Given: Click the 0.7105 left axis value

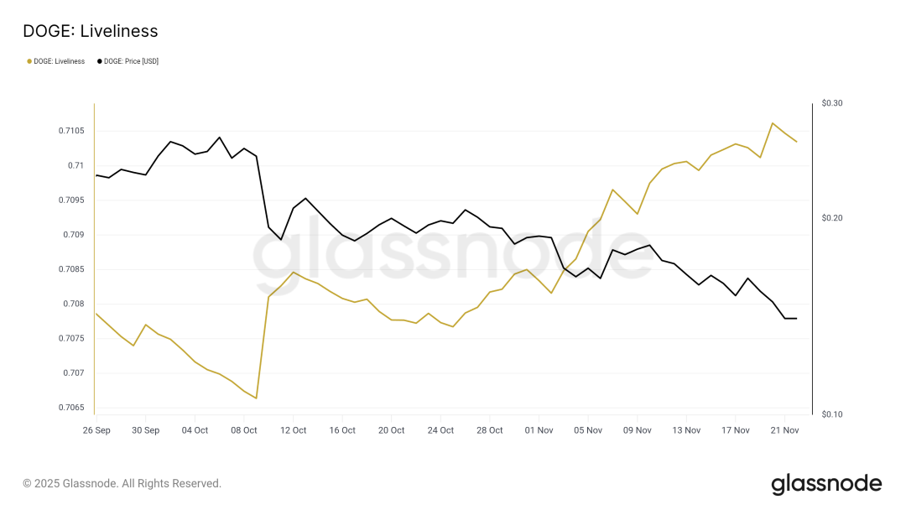Looking at the screenshot, I should tap(70, 131).
